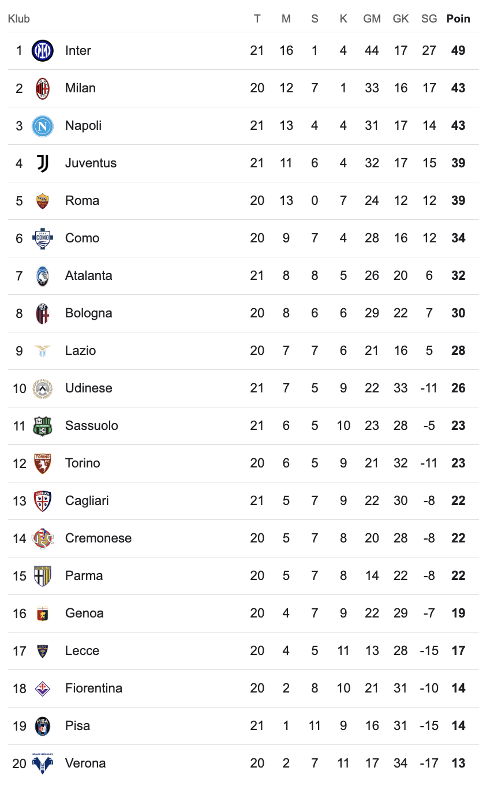Select the Udinese crest icon
Viewport: 479px width, 786px height.
click(43, 388)
